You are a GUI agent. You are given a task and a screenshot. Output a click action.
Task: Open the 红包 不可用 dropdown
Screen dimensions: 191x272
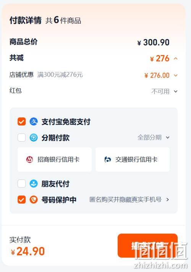(176, 91)
